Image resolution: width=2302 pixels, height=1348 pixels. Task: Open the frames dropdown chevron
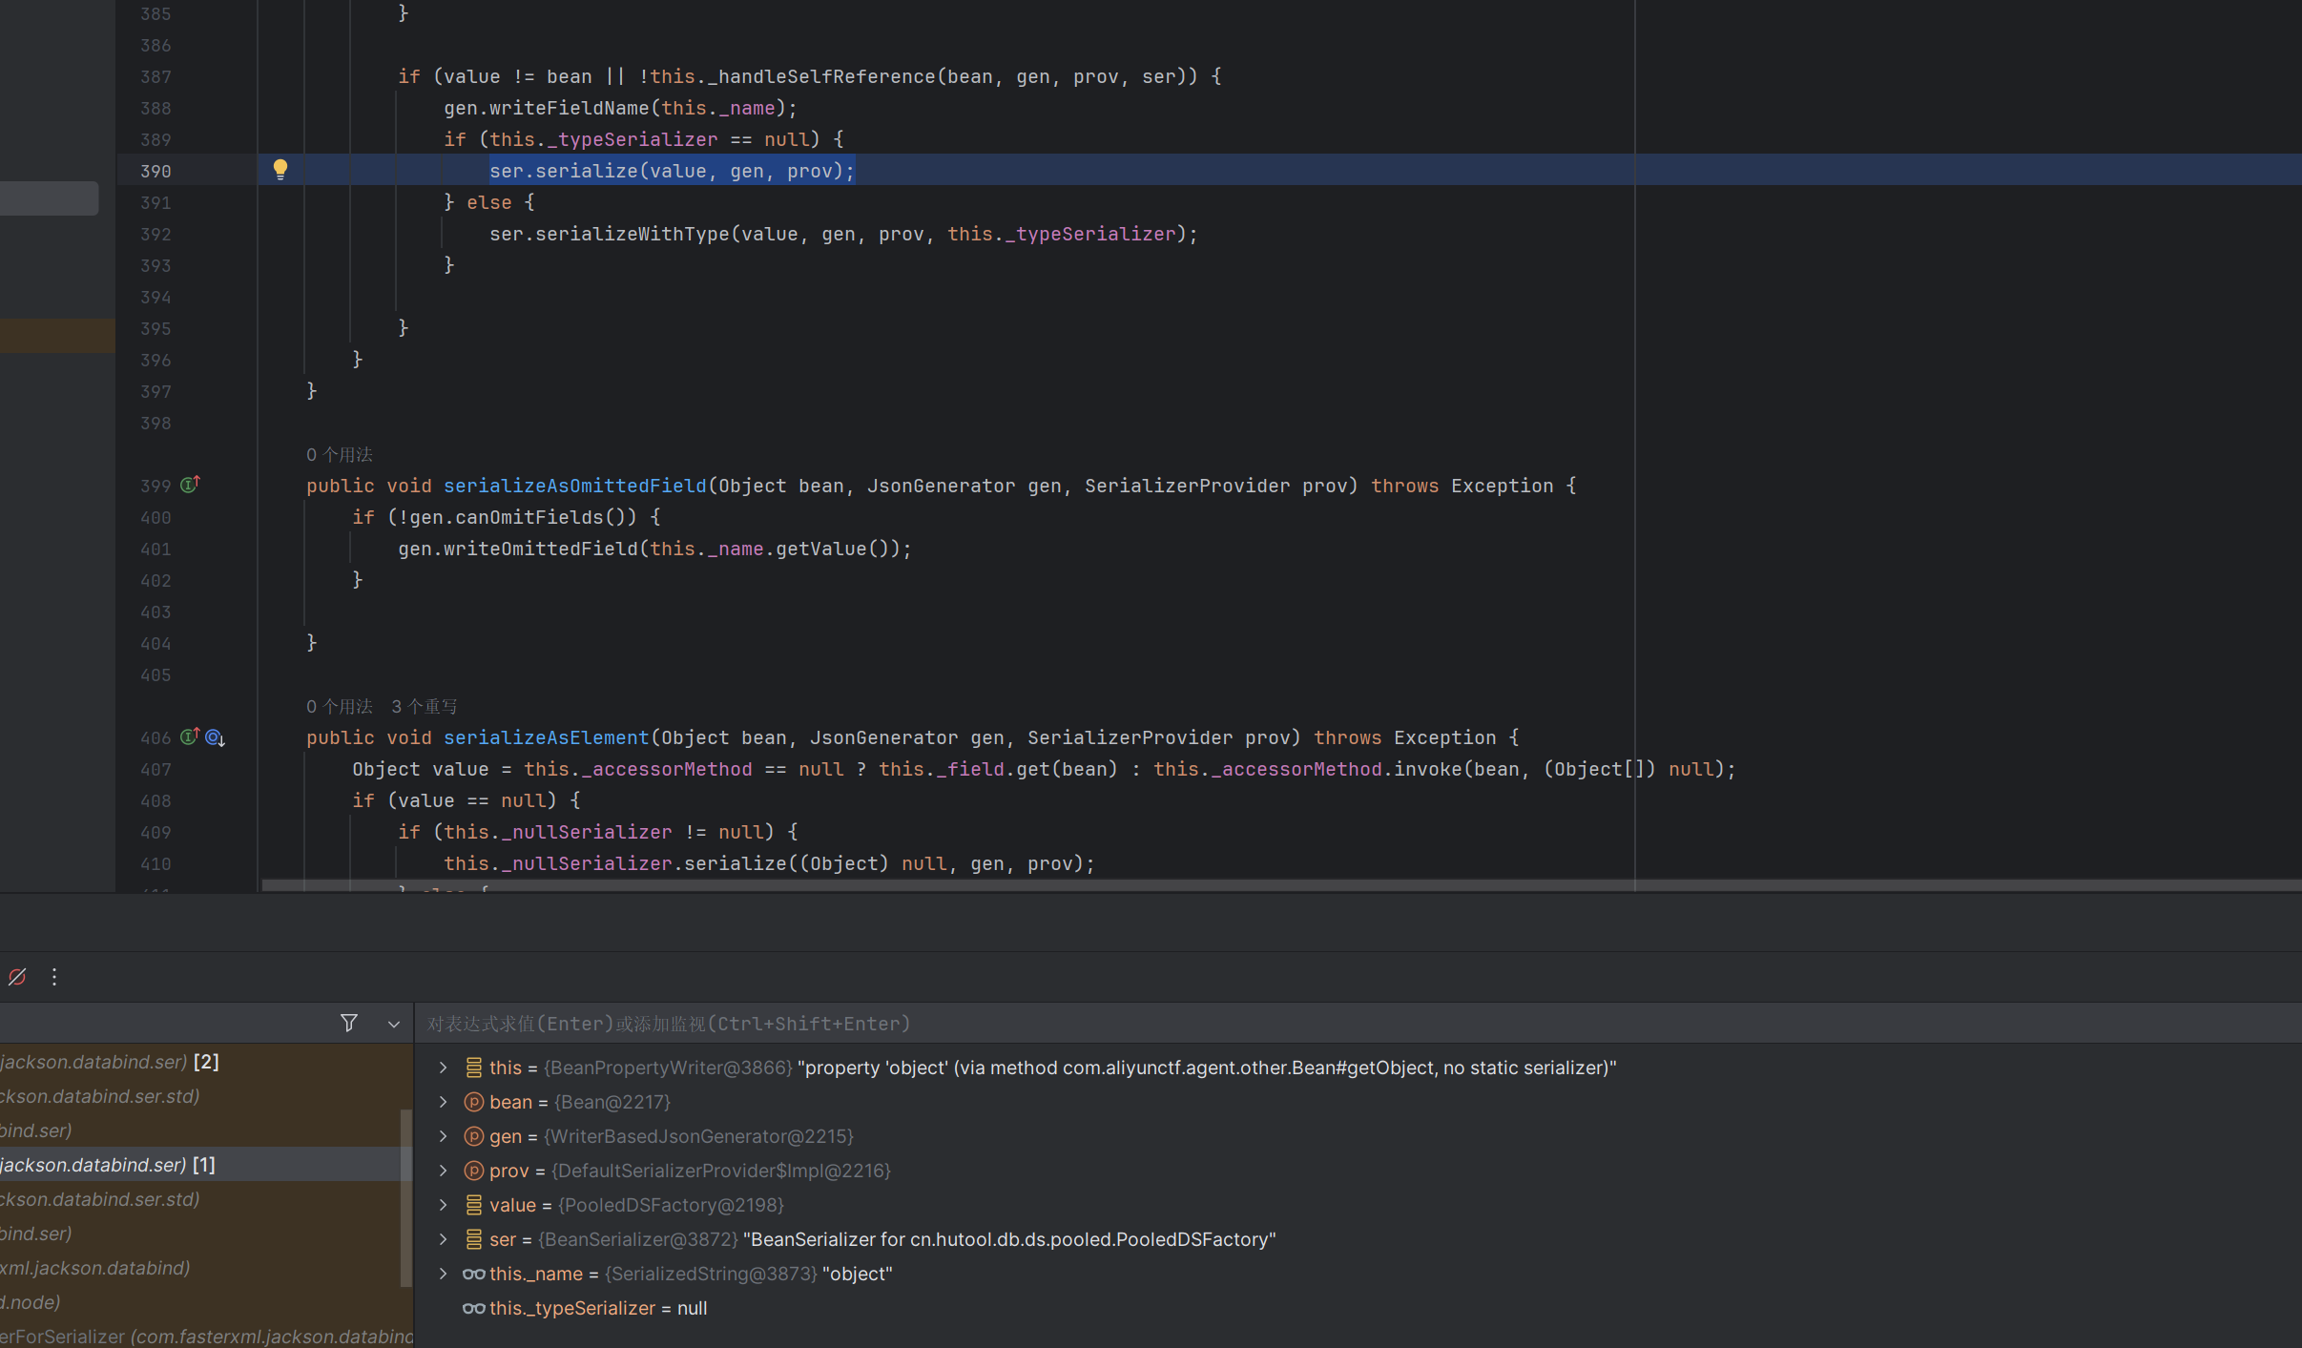[393, 1024]
